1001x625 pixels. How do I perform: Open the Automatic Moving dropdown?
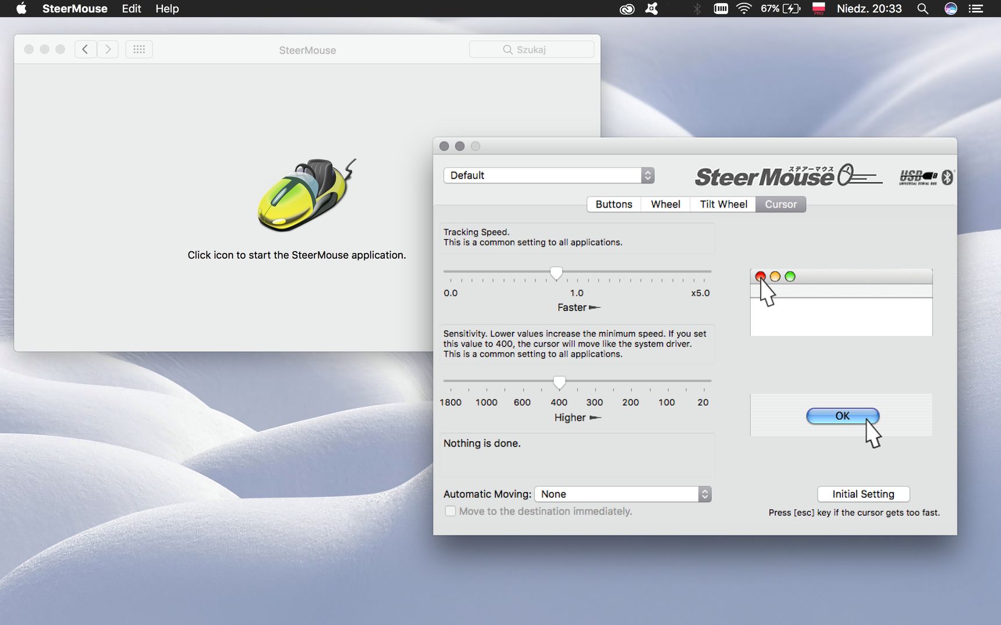[x=623, y=494]
